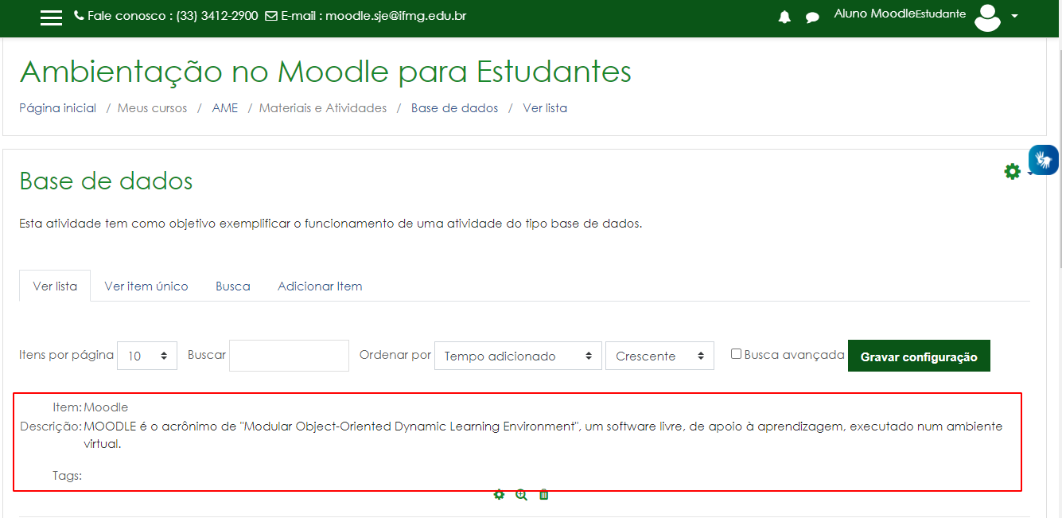Screen dimensions: 1062x518
Task: Follow the Página inicial breadcrumb link
Action: pyautogui.click(x=58, y=108)
